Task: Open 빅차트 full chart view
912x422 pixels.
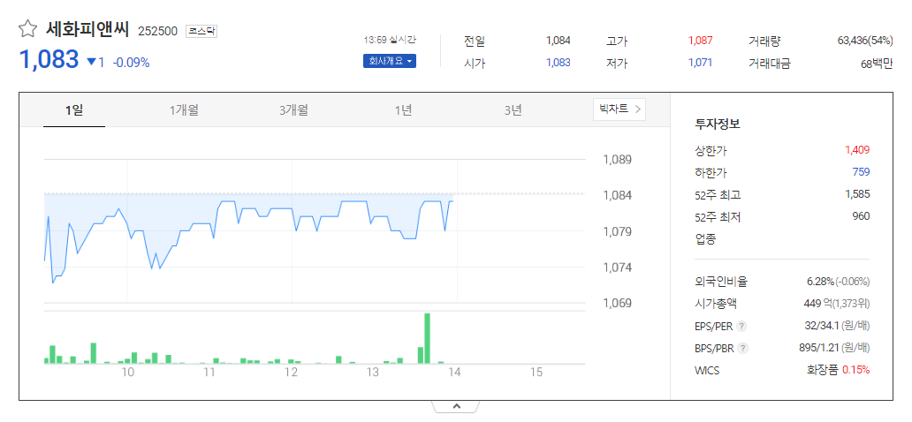Action: 619,109
